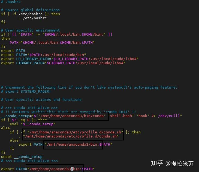Click the '<<< conda initialize <<<' comment
This screenshot has height=172, width=199.
pos(29,161)
